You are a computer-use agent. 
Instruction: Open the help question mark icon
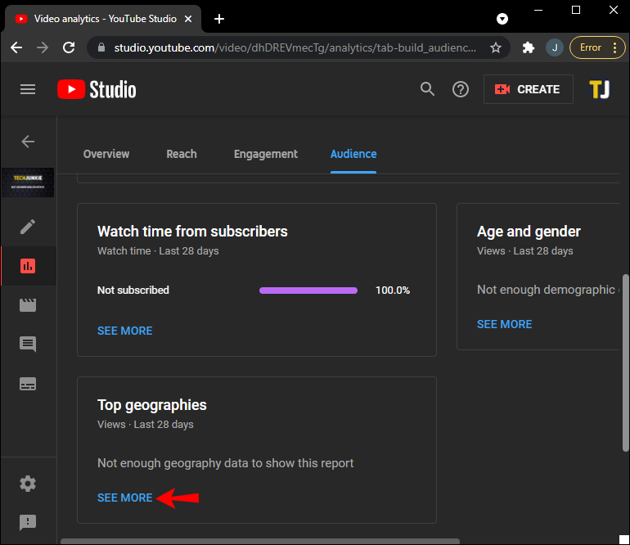click(461, 89)
